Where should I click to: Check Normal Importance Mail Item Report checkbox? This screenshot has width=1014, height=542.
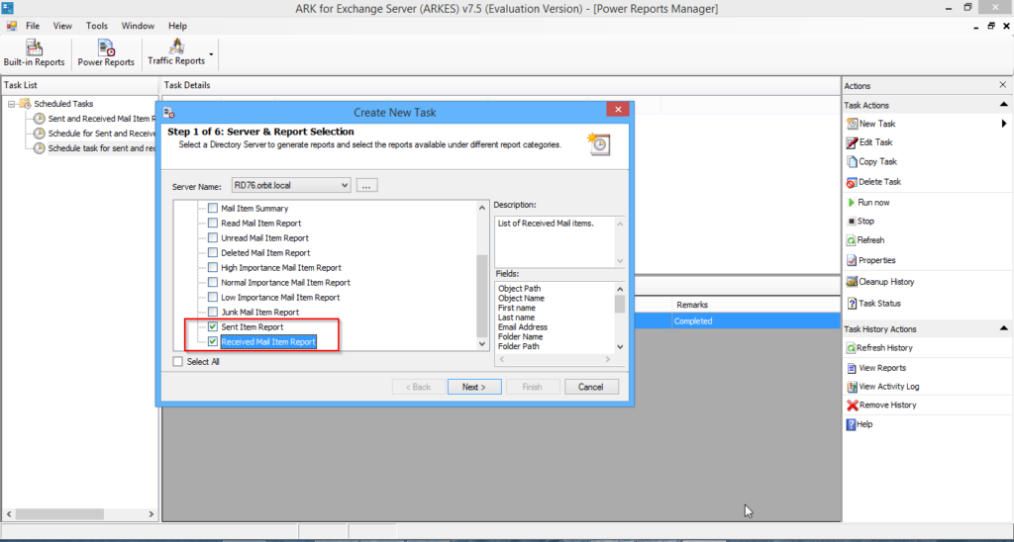coord(213,282)
